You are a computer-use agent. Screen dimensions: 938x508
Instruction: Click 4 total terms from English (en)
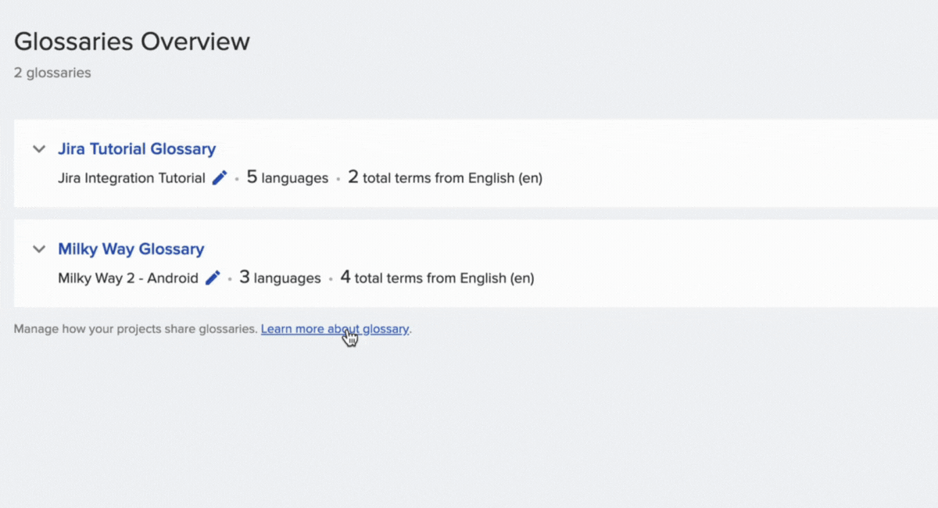(437, 277)
